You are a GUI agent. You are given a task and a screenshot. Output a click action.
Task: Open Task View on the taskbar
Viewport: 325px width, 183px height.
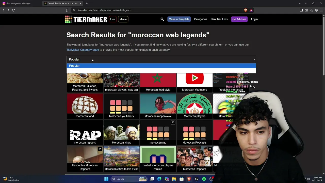coord(152,179)
